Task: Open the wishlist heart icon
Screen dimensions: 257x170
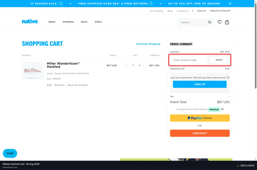Action: click(219, 22)
